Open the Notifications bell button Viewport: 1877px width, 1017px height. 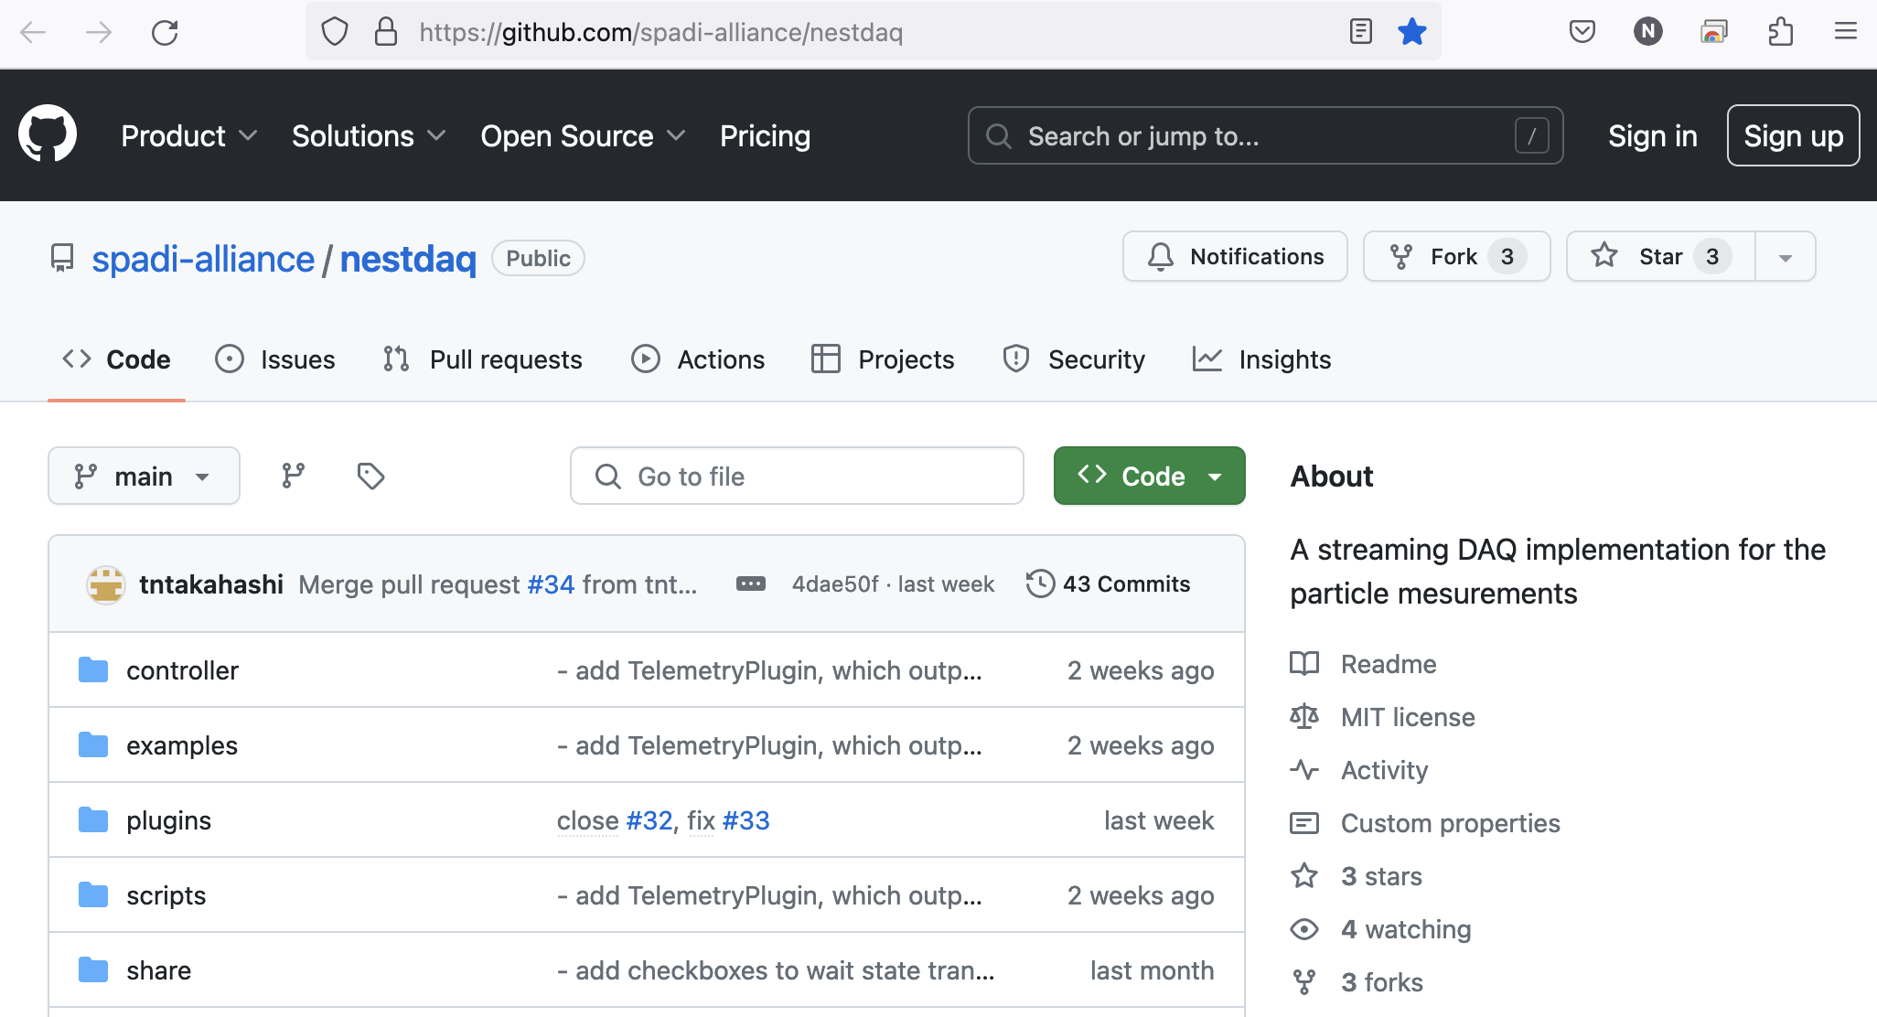(1235, 257)
